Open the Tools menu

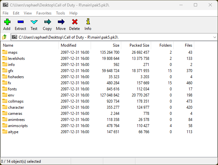[x=60, y=13]
